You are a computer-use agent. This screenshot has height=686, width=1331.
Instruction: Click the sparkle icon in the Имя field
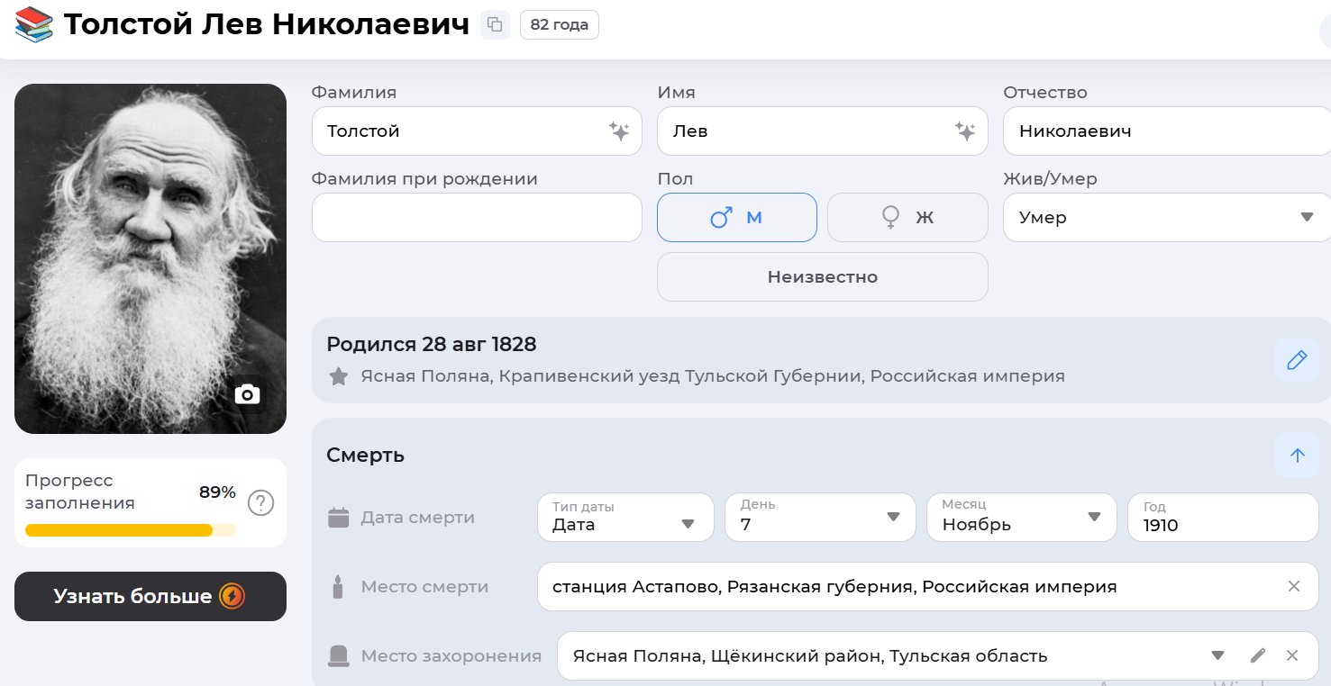(x=965, y=131)
